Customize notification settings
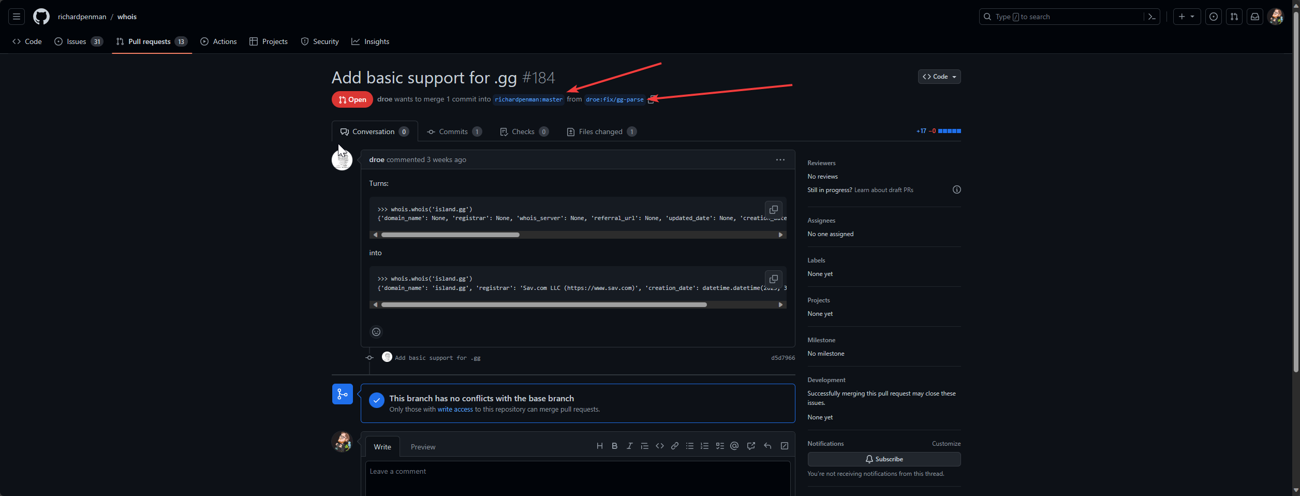Image resolution: width=1300 pixels, height=496 pixels. click(x=946, y=444)
